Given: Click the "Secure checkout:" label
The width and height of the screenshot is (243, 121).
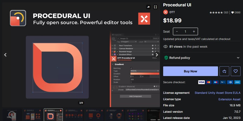Looking at the screenshot, I should [x=174, y=82].
